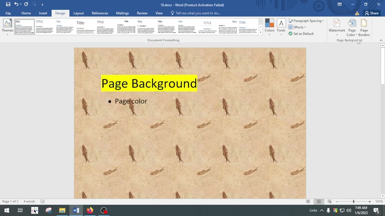Viewport: 385px width, 216px height.
Task: Open the File menu
Action: (x=8, y=13)
